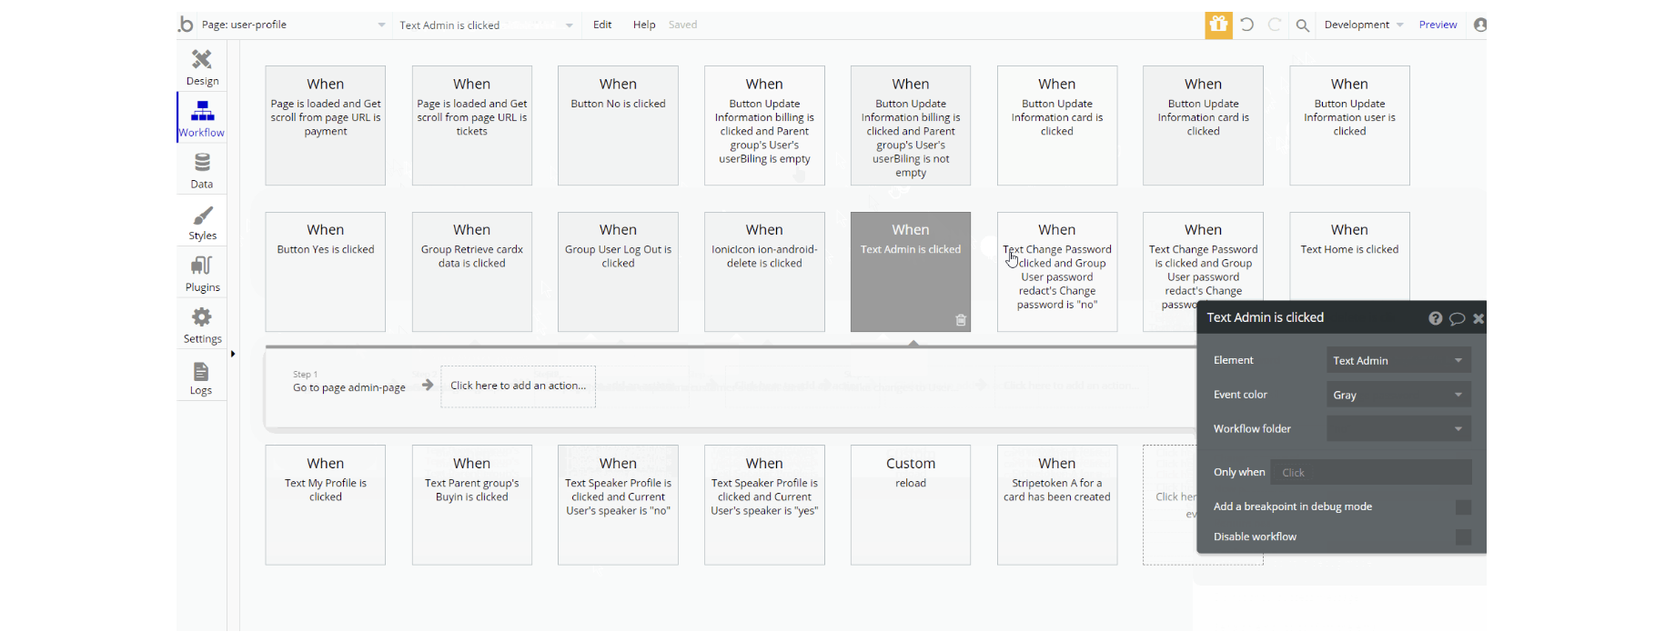This screenshot has height=642, width=1665.
Task: Open the Plugins section
Action: point(202,274)
